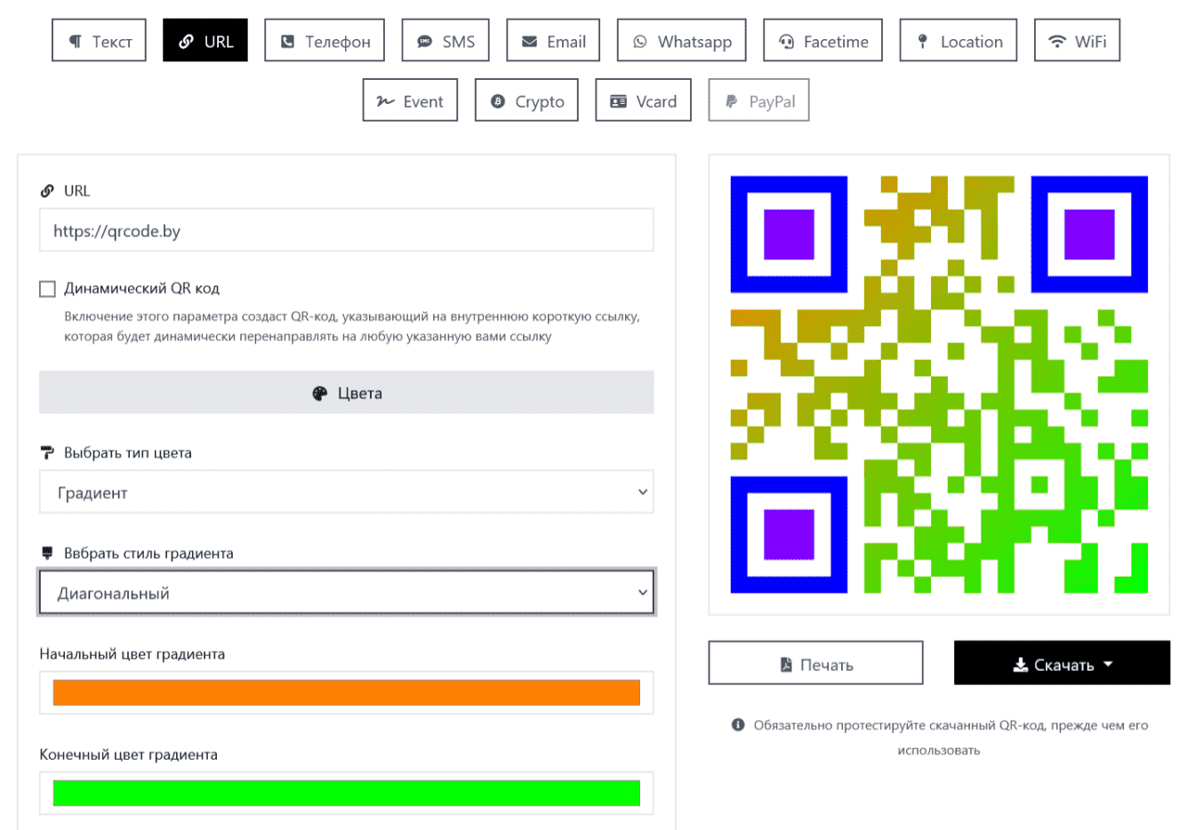The image size is (1187, 830).
Task: Click the link icon beside URL label
Action: (47, 191)
